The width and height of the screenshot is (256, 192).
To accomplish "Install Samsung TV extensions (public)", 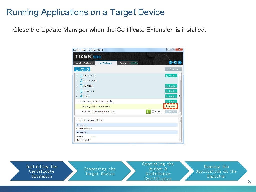I will tap(171, 101).
